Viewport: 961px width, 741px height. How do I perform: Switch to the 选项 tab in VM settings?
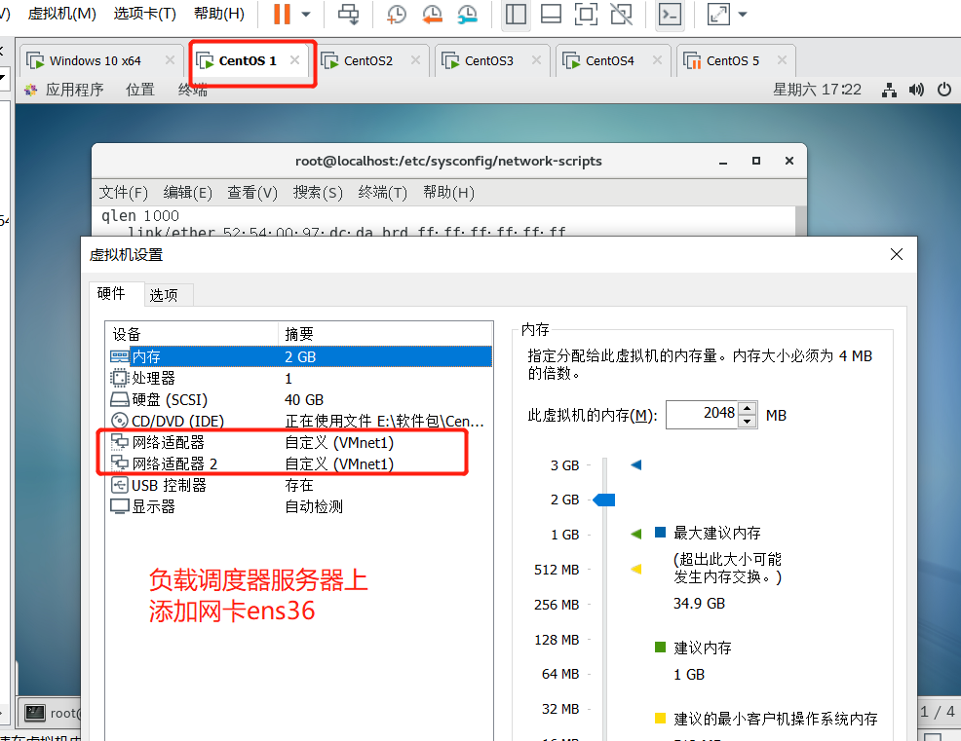pos(166,294)
